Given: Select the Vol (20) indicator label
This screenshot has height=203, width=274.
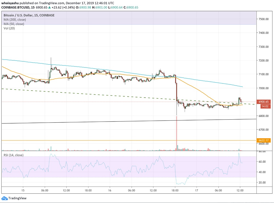Looking at the screenshot, I should click(10, 29).
